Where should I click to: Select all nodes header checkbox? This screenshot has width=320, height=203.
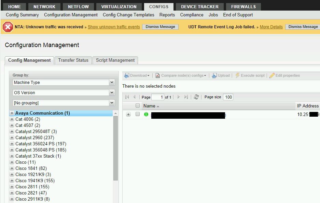coord(138,105)
